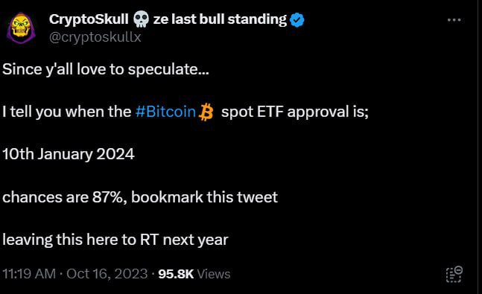Click the orange Bitcoin symbol emoji

(x=206, y=112)
